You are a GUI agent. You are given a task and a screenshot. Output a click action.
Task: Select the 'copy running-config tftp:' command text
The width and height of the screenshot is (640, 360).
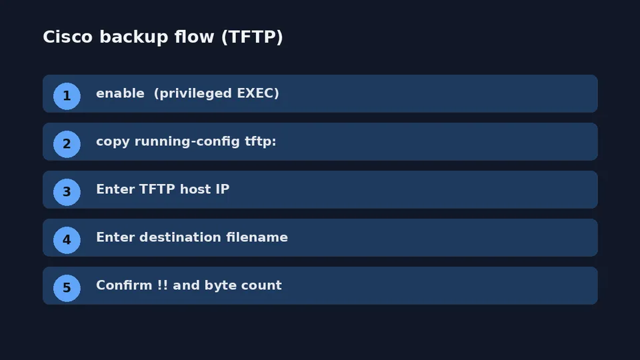(186, 141)
